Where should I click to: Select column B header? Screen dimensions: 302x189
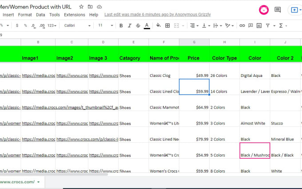click(x=38, y=42)
